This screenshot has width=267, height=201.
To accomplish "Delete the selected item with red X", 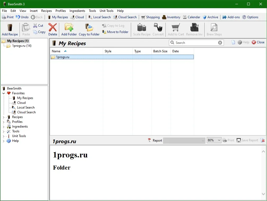I will click(x=53, y=27).
